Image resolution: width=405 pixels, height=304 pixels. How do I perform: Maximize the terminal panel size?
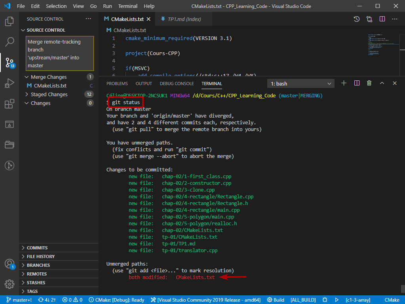pyautogui.click(x=382, y=83)
